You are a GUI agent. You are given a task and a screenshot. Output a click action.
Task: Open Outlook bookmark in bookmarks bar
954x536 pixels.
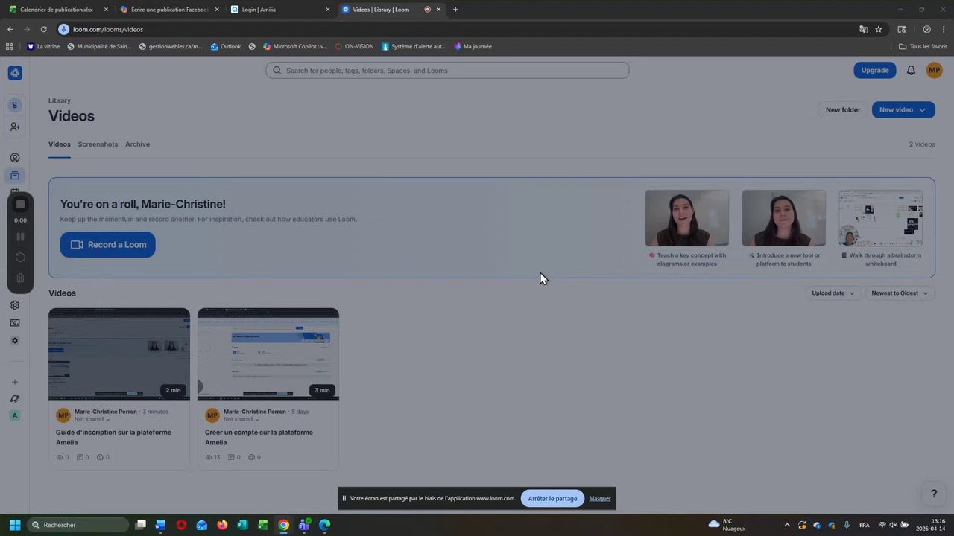click(225, 46)
